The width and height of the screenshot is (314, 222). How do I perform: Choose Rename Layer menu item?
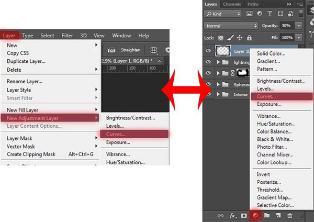tap(25, 81)
